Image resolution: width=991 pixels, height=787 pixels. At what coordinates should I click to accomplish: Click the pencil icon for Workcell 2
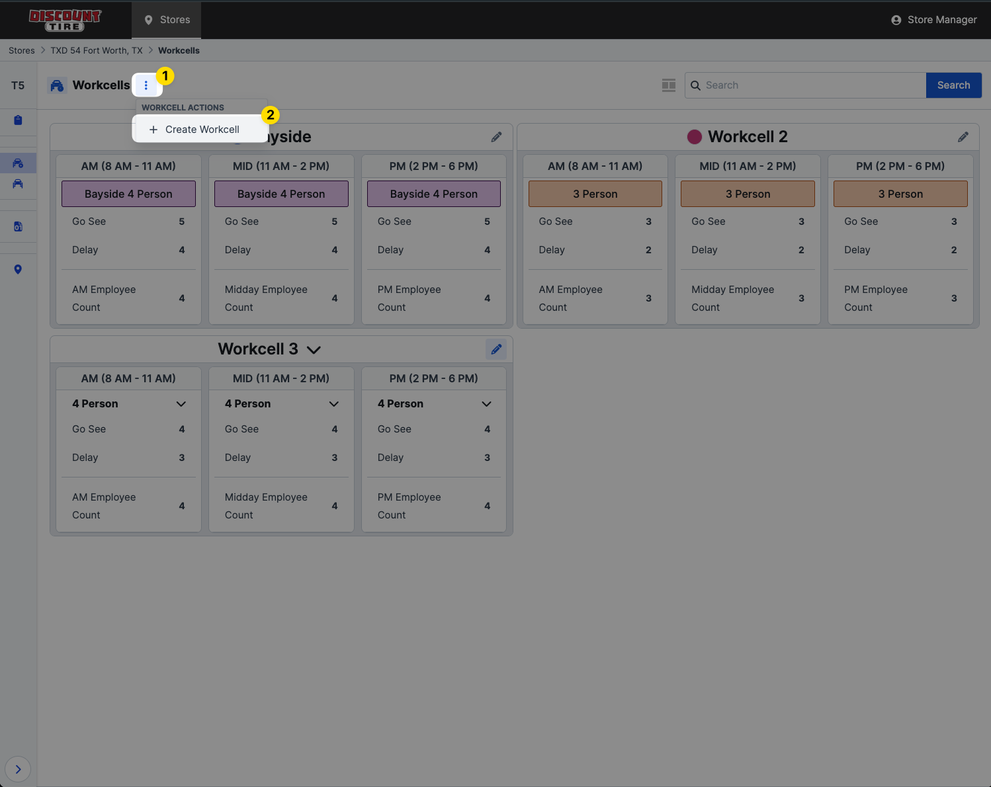[963, 137]
